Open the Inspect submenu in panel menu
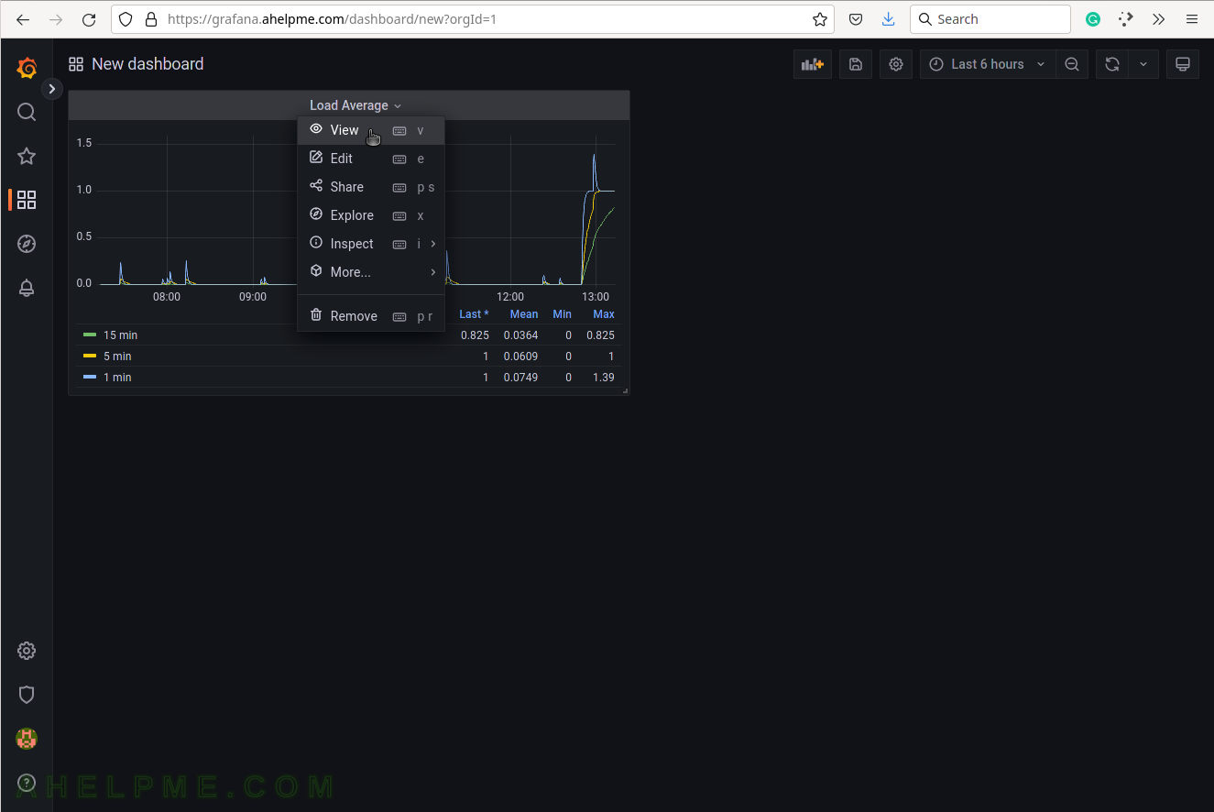Screen dimensions: 1214x812 coord(371,244)
